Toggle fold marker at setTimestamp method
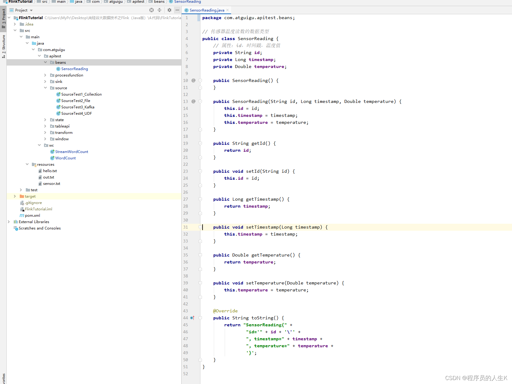Image resolution: width=512 pixels, height=384 pixels. [200, 227]
